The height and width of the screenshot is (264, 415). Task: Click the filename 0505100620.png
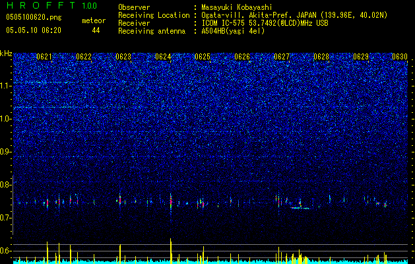click(34, 17)
